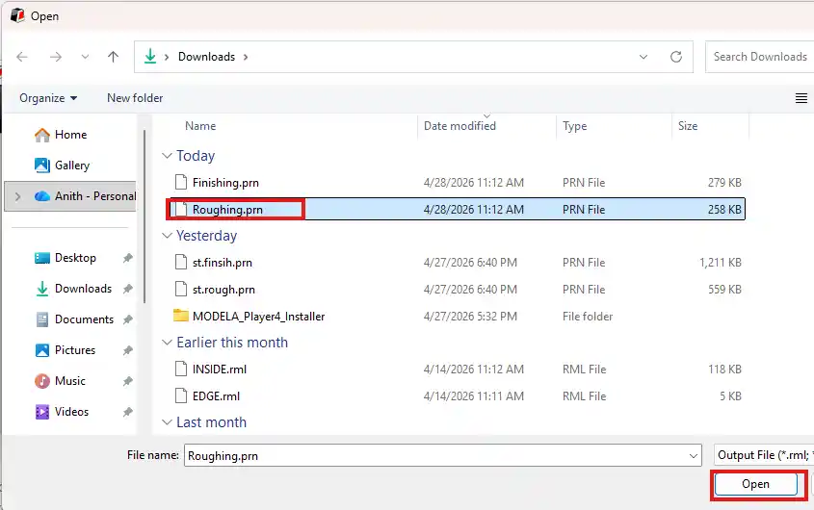The height and width of the screenshot is (510, 814).
Task: Click the MODELA_Player4_Installer folder icon
Action: (181, 316)
